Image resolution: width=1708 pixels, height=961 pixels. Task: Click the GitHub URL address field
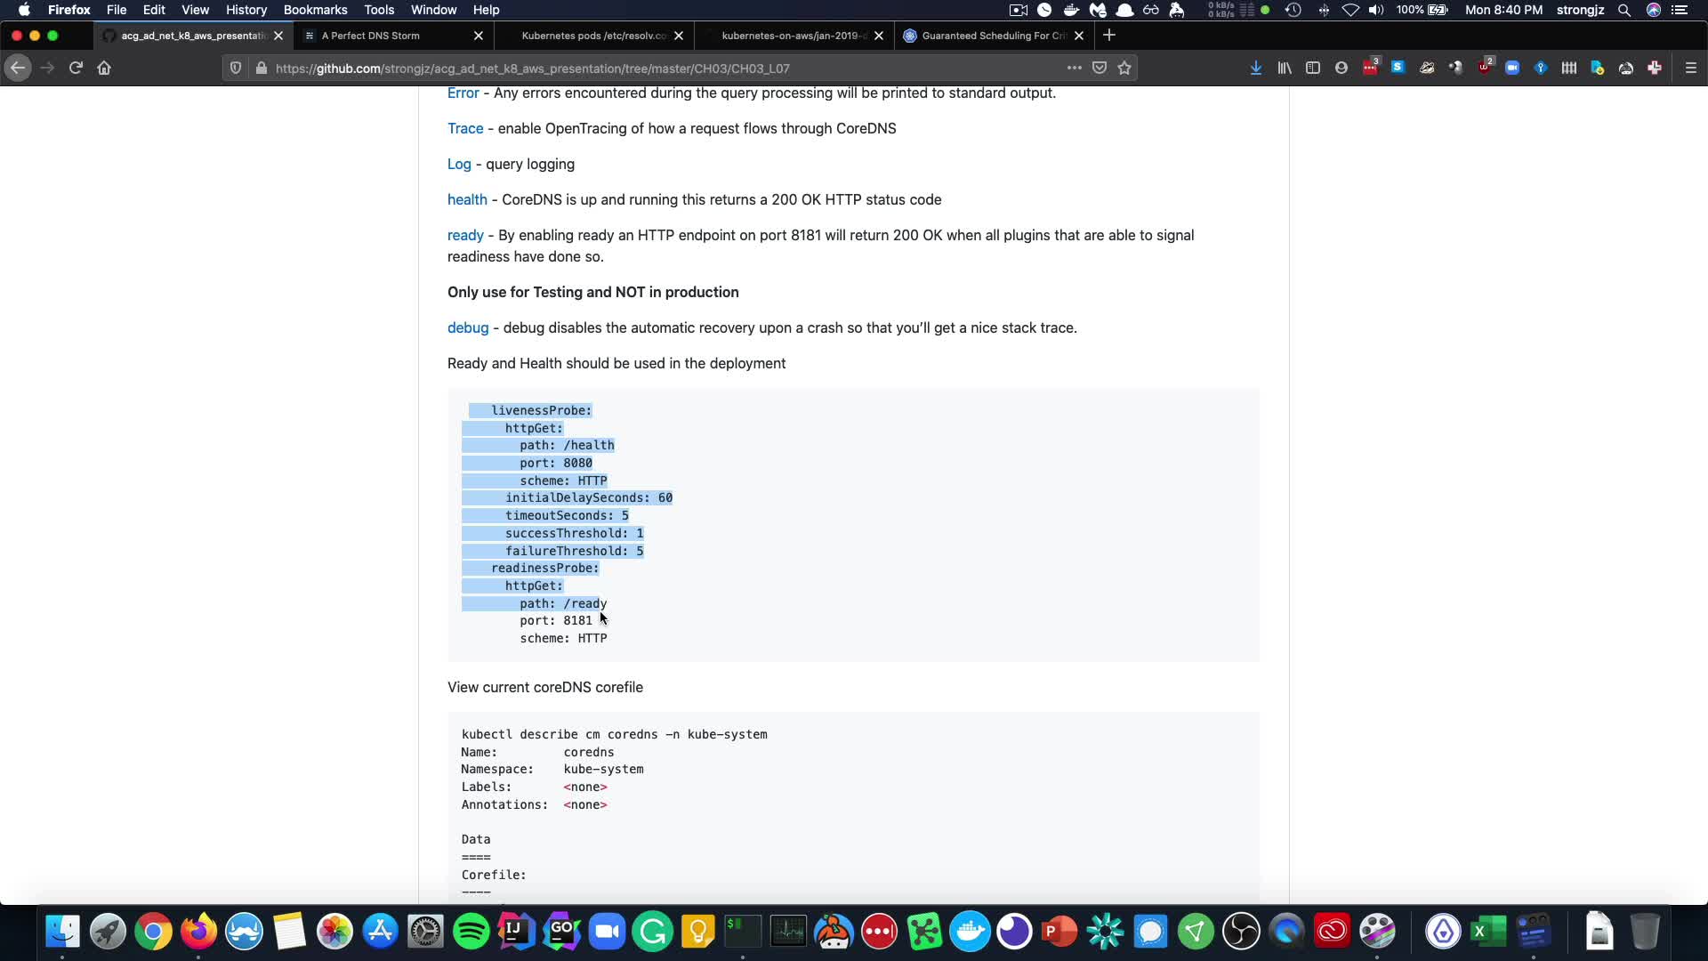click(x=623, y=69)
